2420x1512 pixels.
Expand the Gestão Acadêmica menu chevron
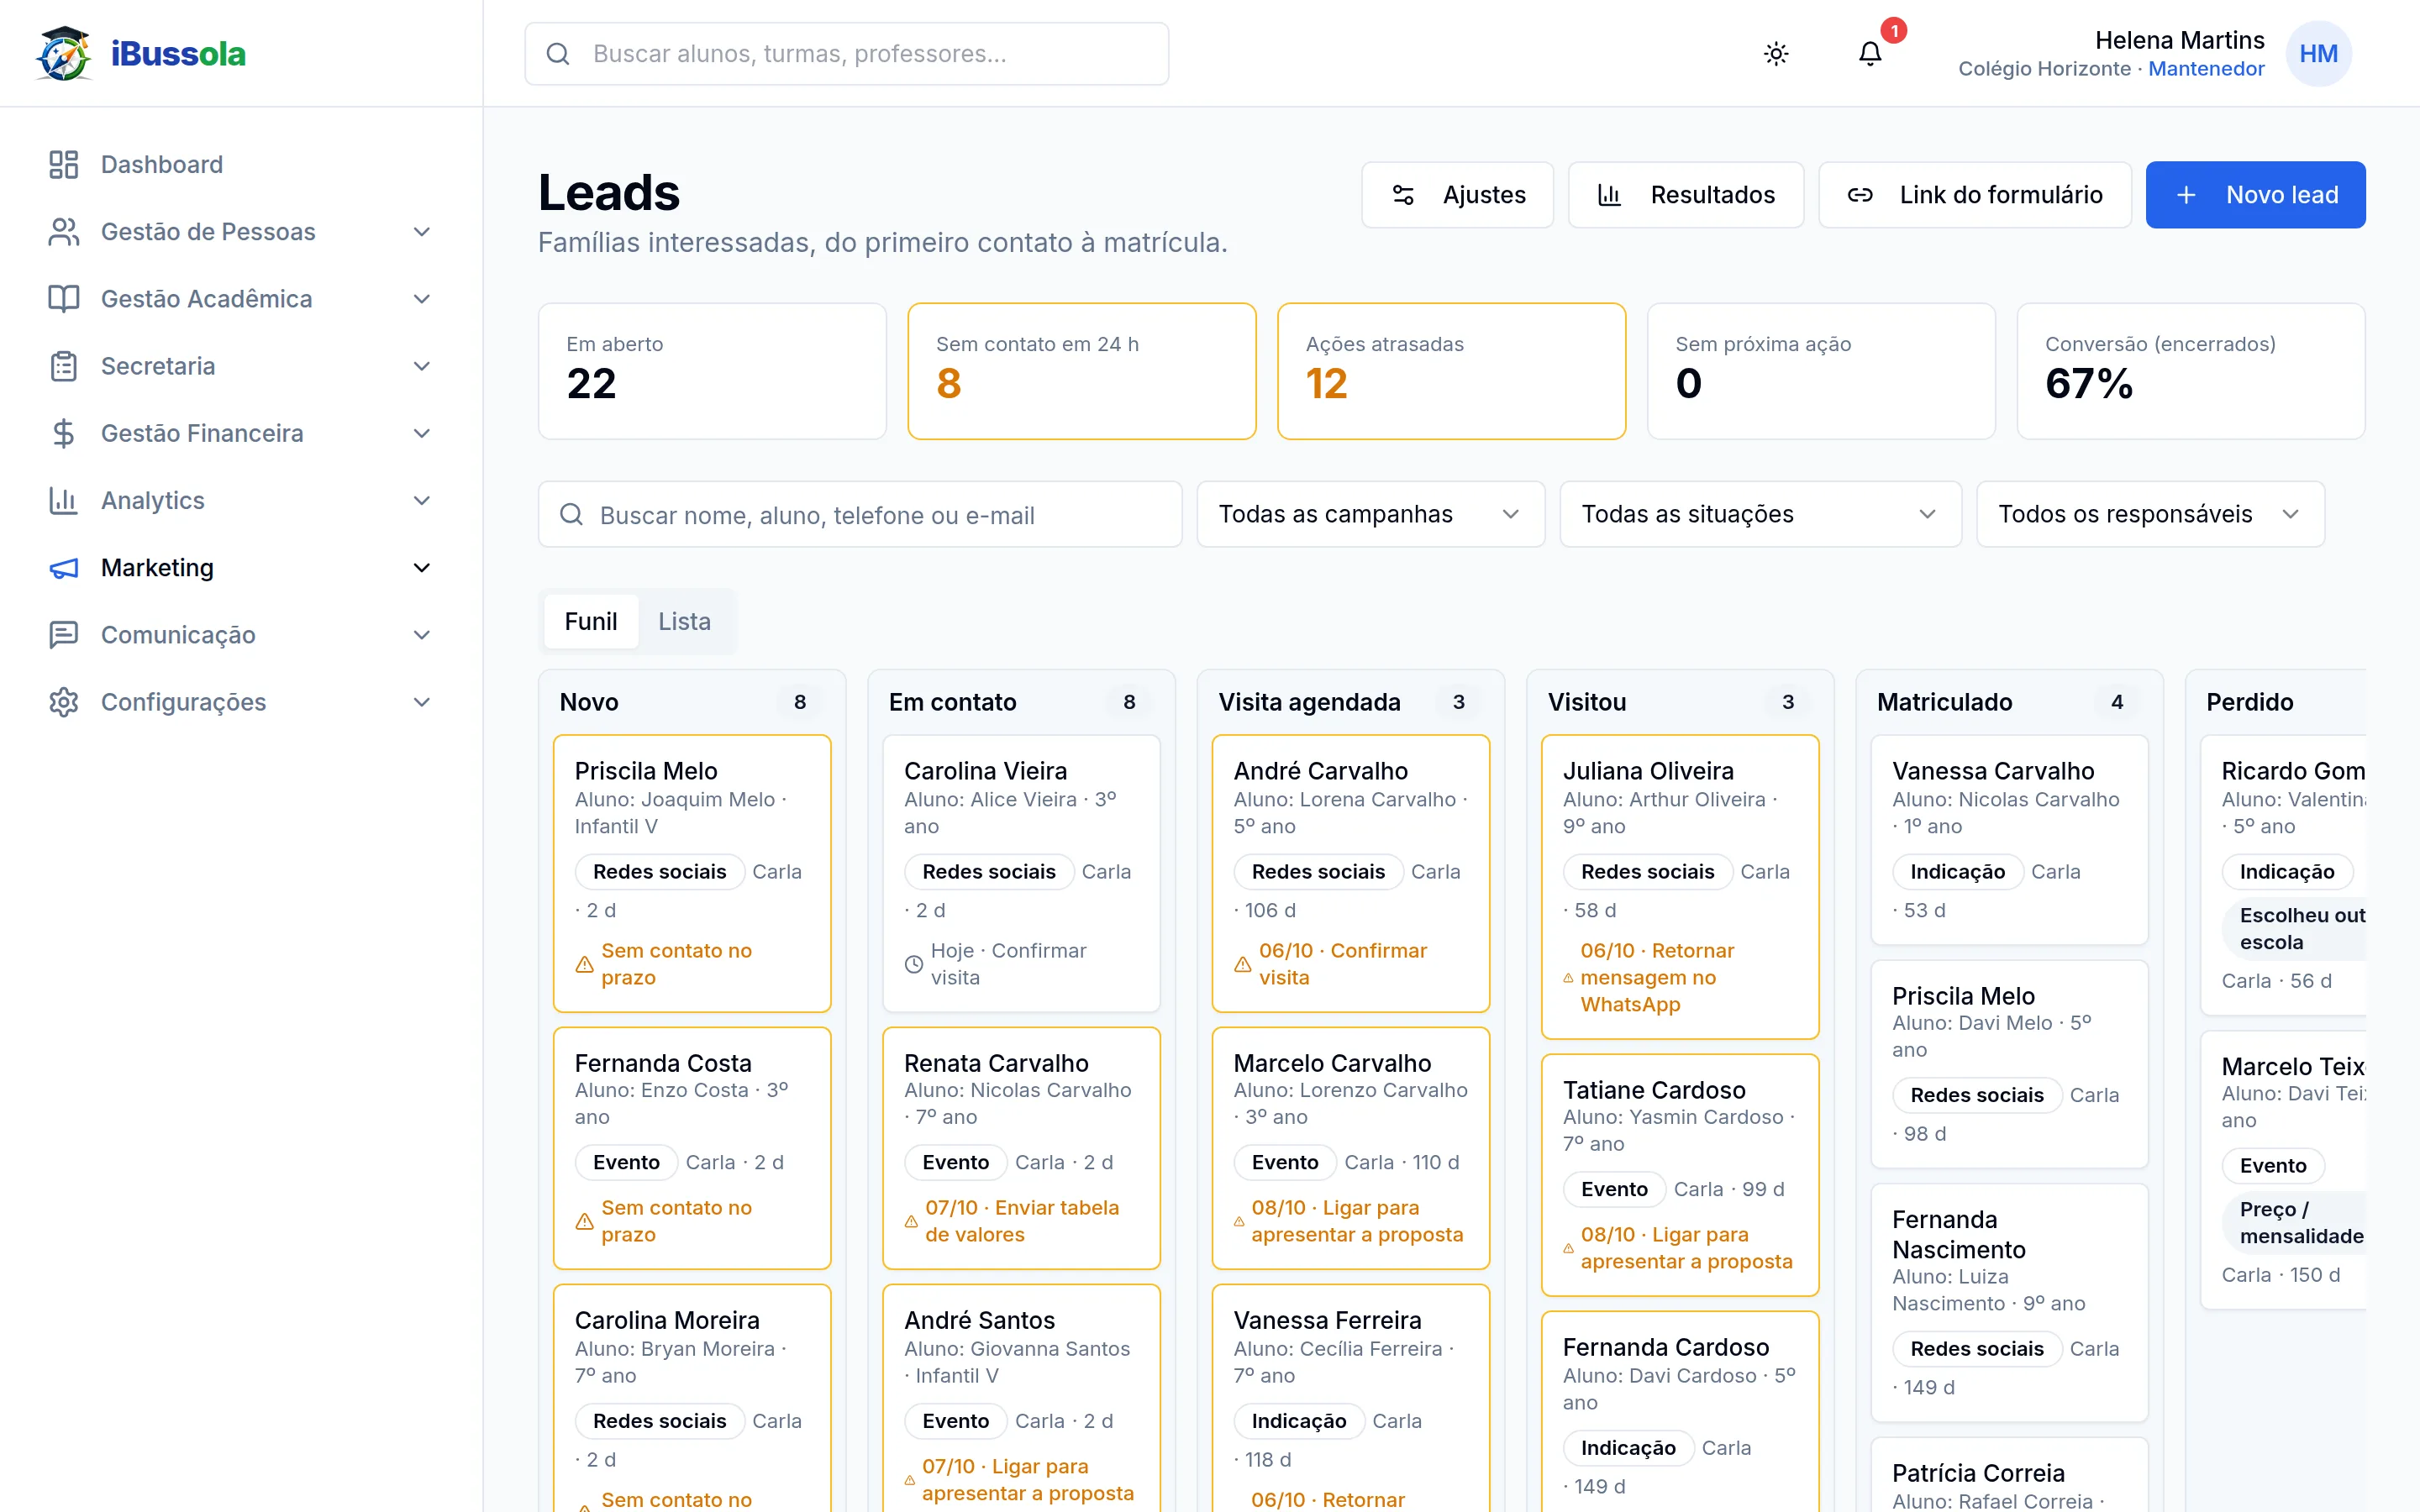pos(422,299)
